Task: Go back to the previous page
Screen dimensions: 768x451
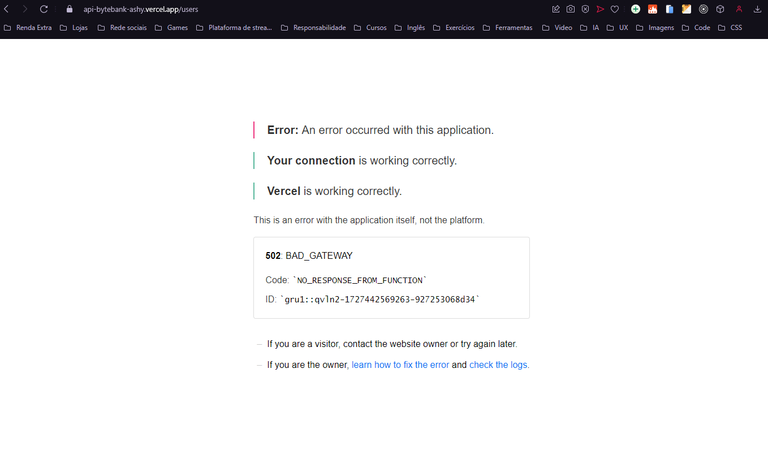Action: coord(6,9)
